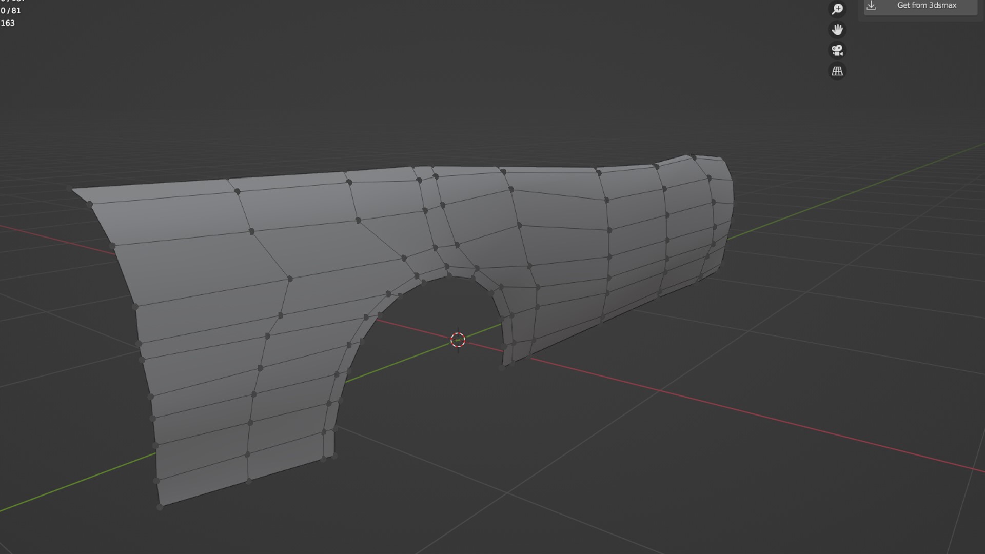Toggle the camera view icon
Screen dimensions: 985x554
[x=837, y=50]
